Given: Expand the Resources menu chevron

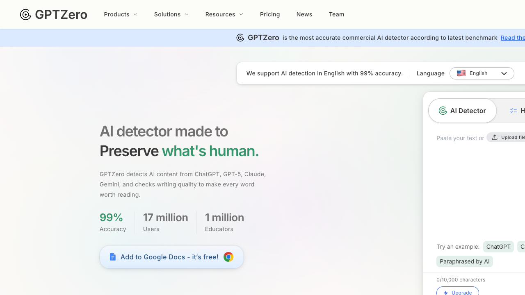Looking at the screenshot, I should [241, 14].
